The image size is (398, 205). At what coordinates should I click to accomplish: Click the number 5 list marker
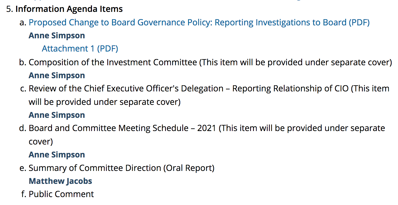[x=10, y=9]
